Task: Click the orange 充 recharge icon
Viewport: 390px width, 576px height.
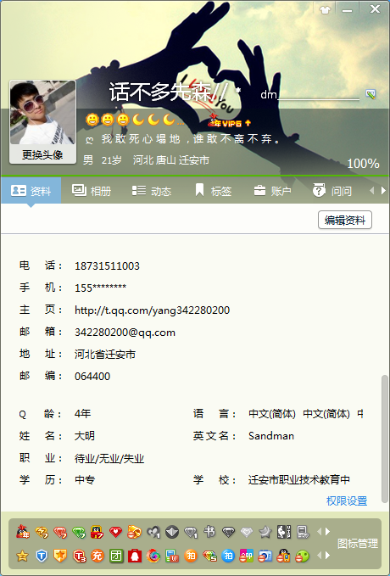Action: [x=97, y=556]
